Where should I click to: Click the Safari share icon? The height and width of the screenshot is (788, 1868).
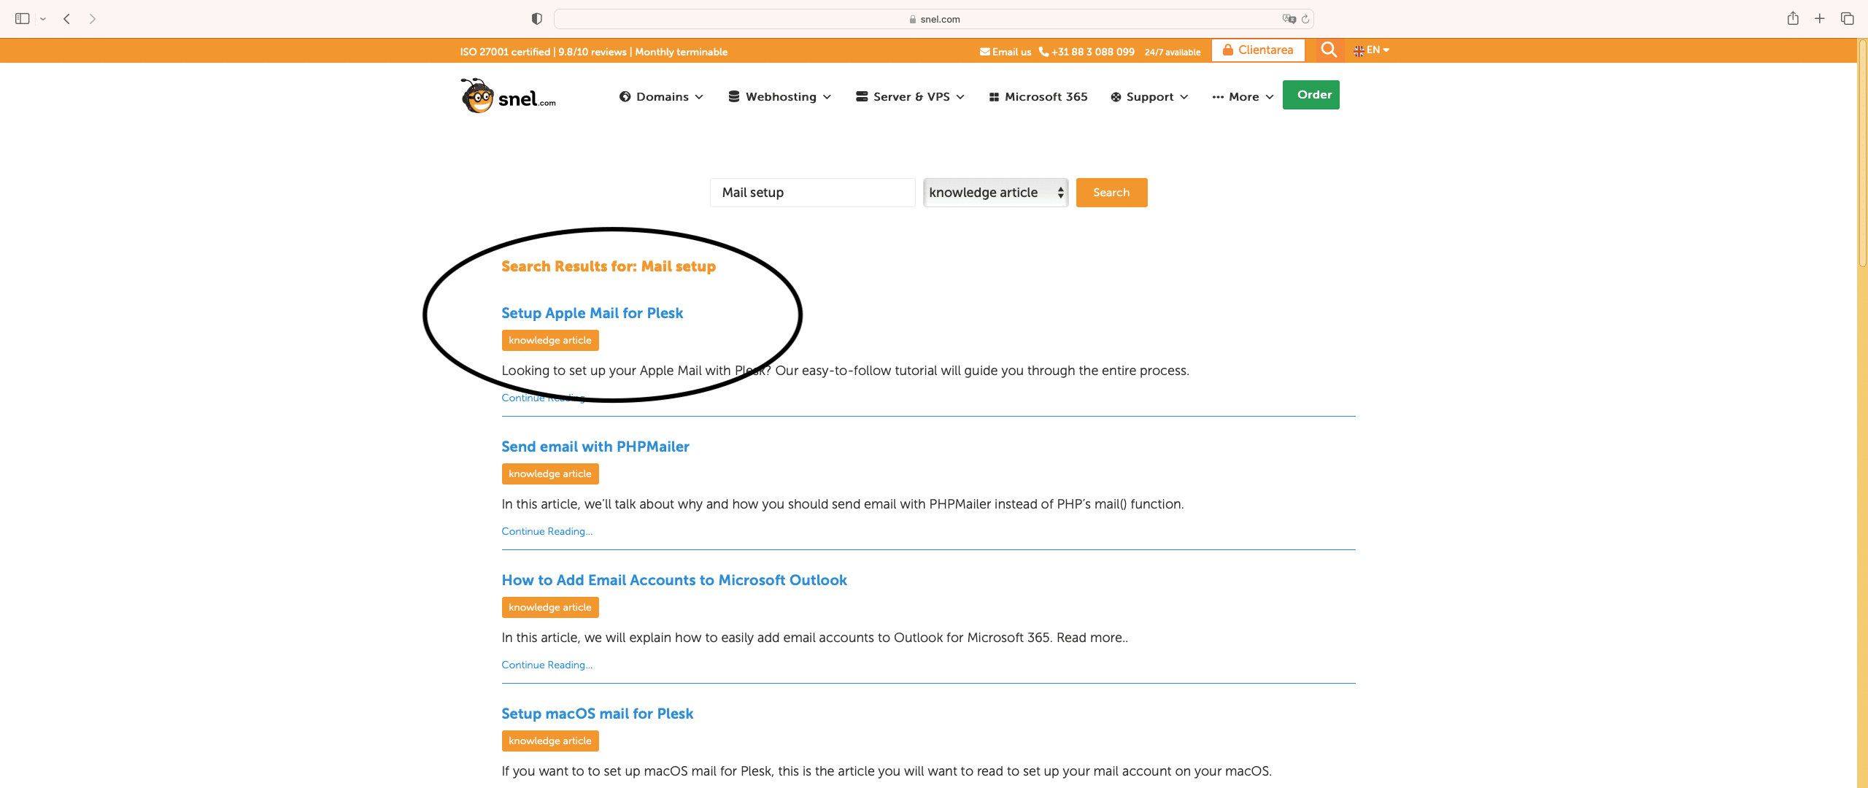point(1792,19)
